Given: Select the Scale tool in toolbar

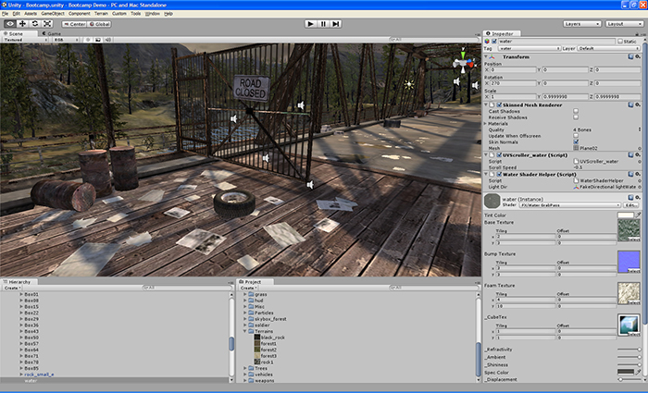Looking at the screenshot, I should pos(47,24).
